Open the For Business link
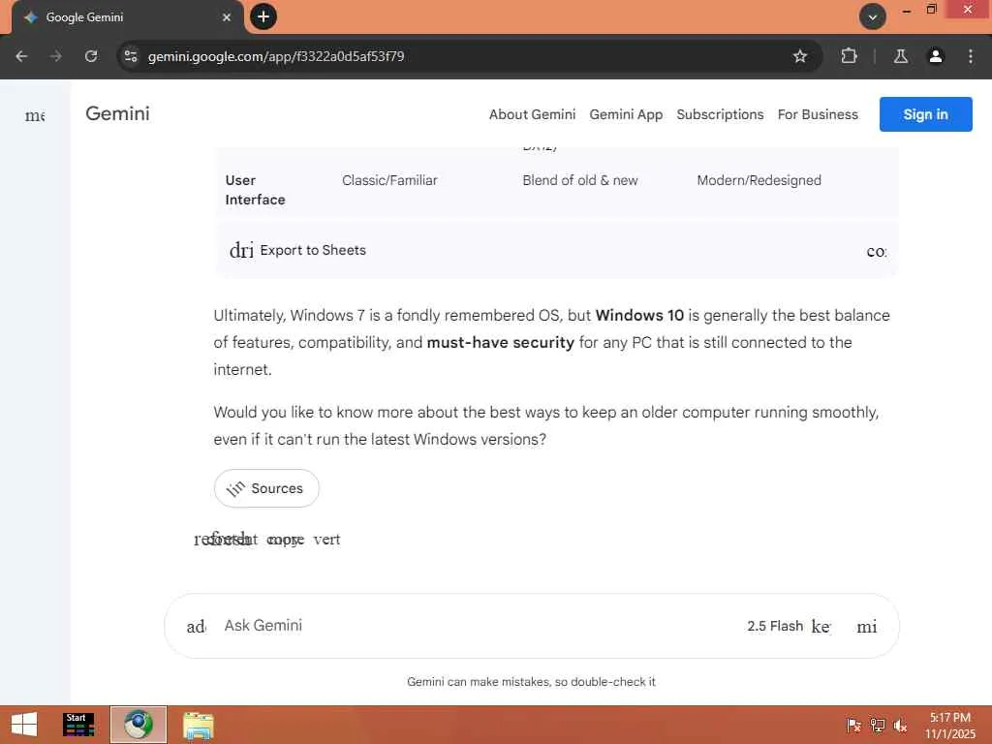 [x=818, y=114]
